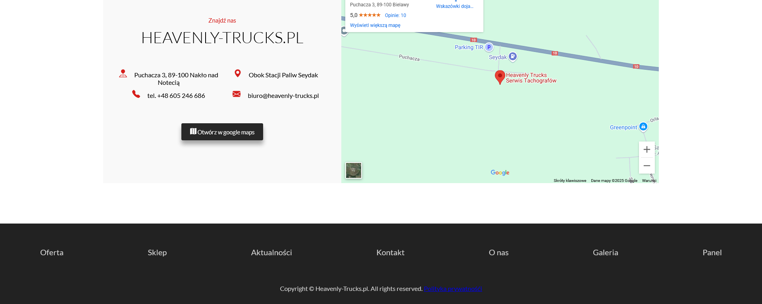This screenshot has height=304, width=762.
Task: Click 'Wyświetl większą mapę' link
Action: point(375,25)
